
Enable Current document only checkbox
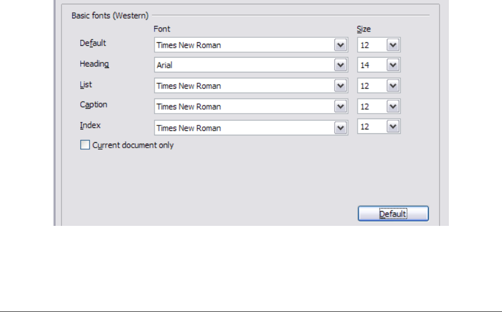85,145
